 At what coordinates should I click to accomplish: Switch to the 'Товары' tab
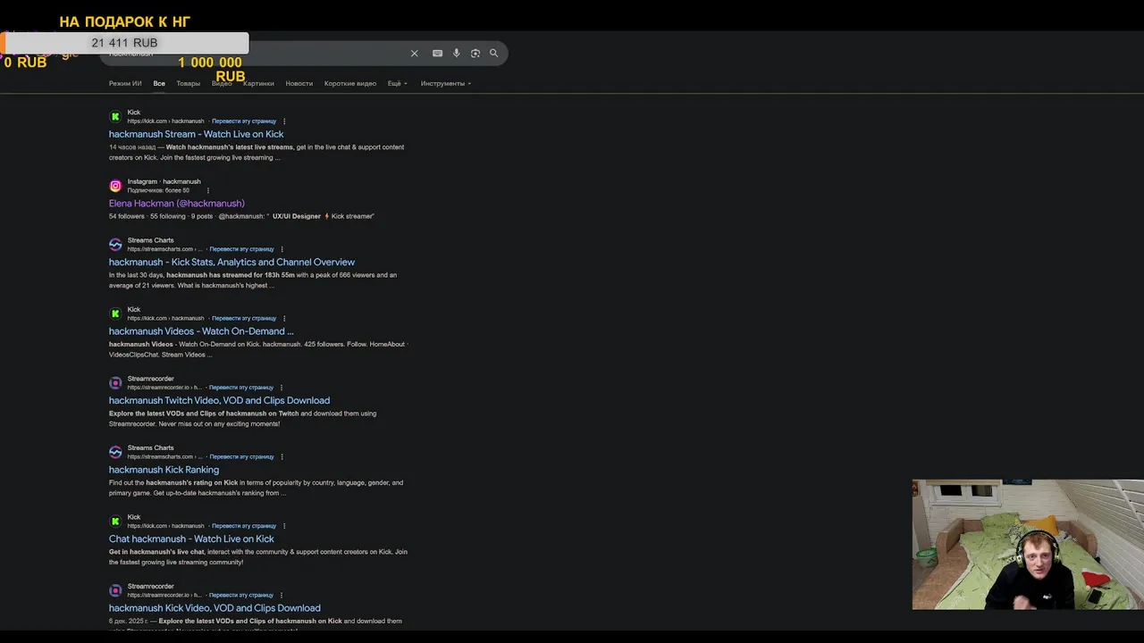tap(189, 84)
